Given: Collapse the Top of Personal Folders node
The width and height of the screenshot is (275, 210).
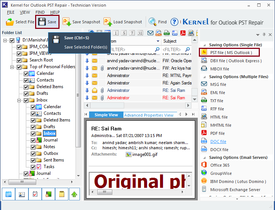Looking at the screenshot, I should [x=12, y=67].
